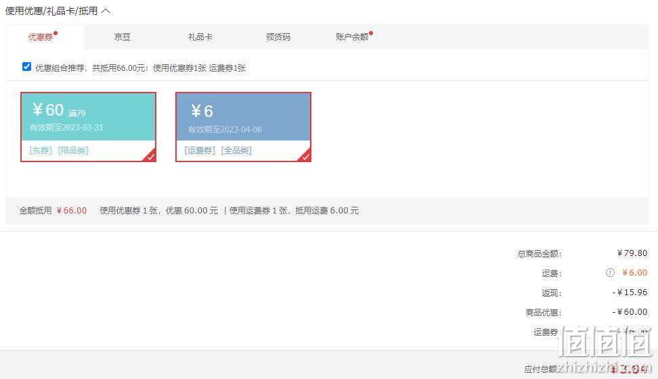
Task: Switch to the 京豆 tab
Action: (122, 37)
